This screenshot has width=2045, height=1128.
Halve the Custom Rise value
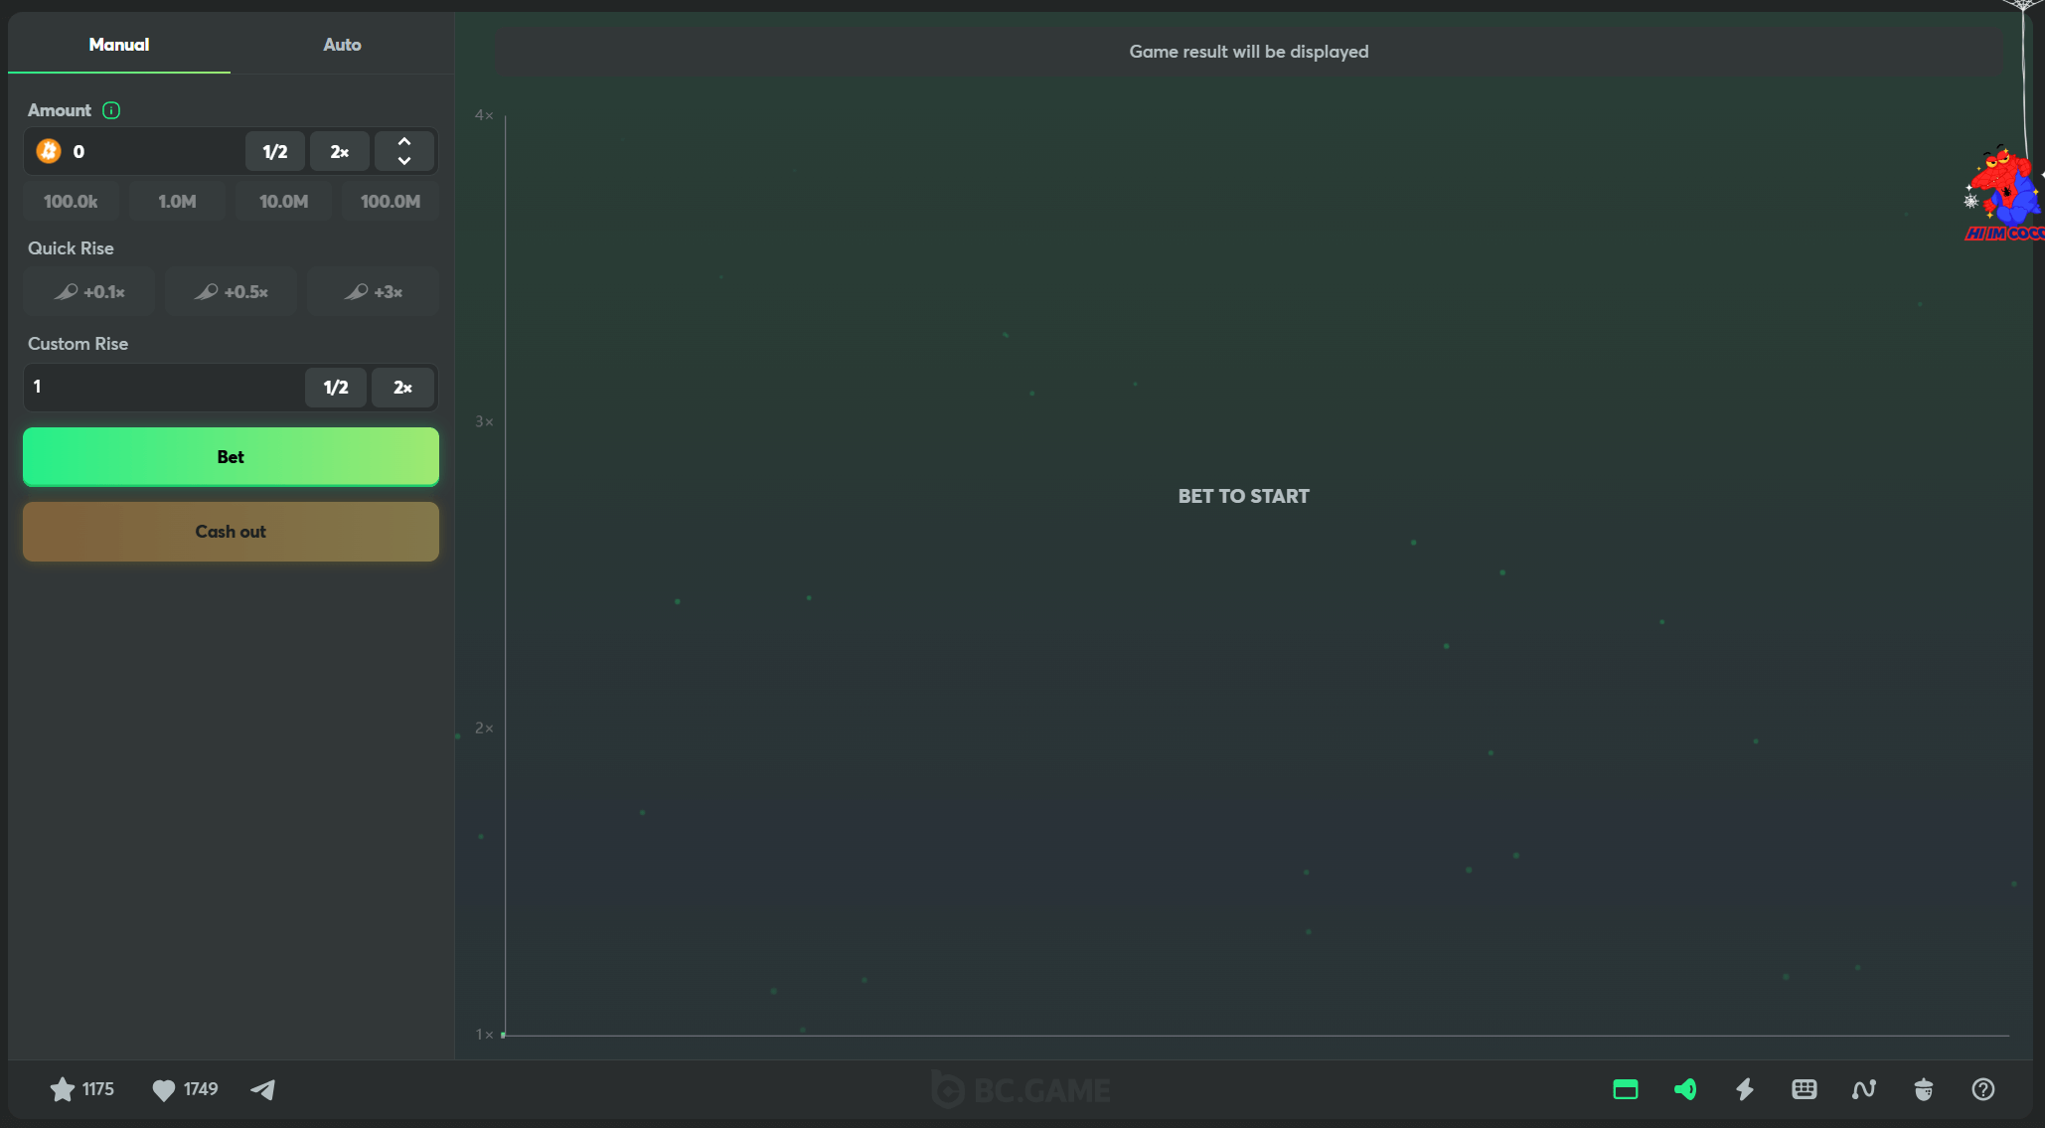click(336, 387)
